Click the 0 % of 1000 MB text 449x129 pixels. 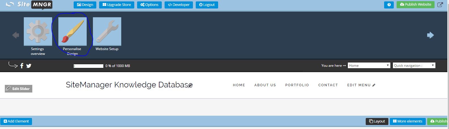[118, 66]
